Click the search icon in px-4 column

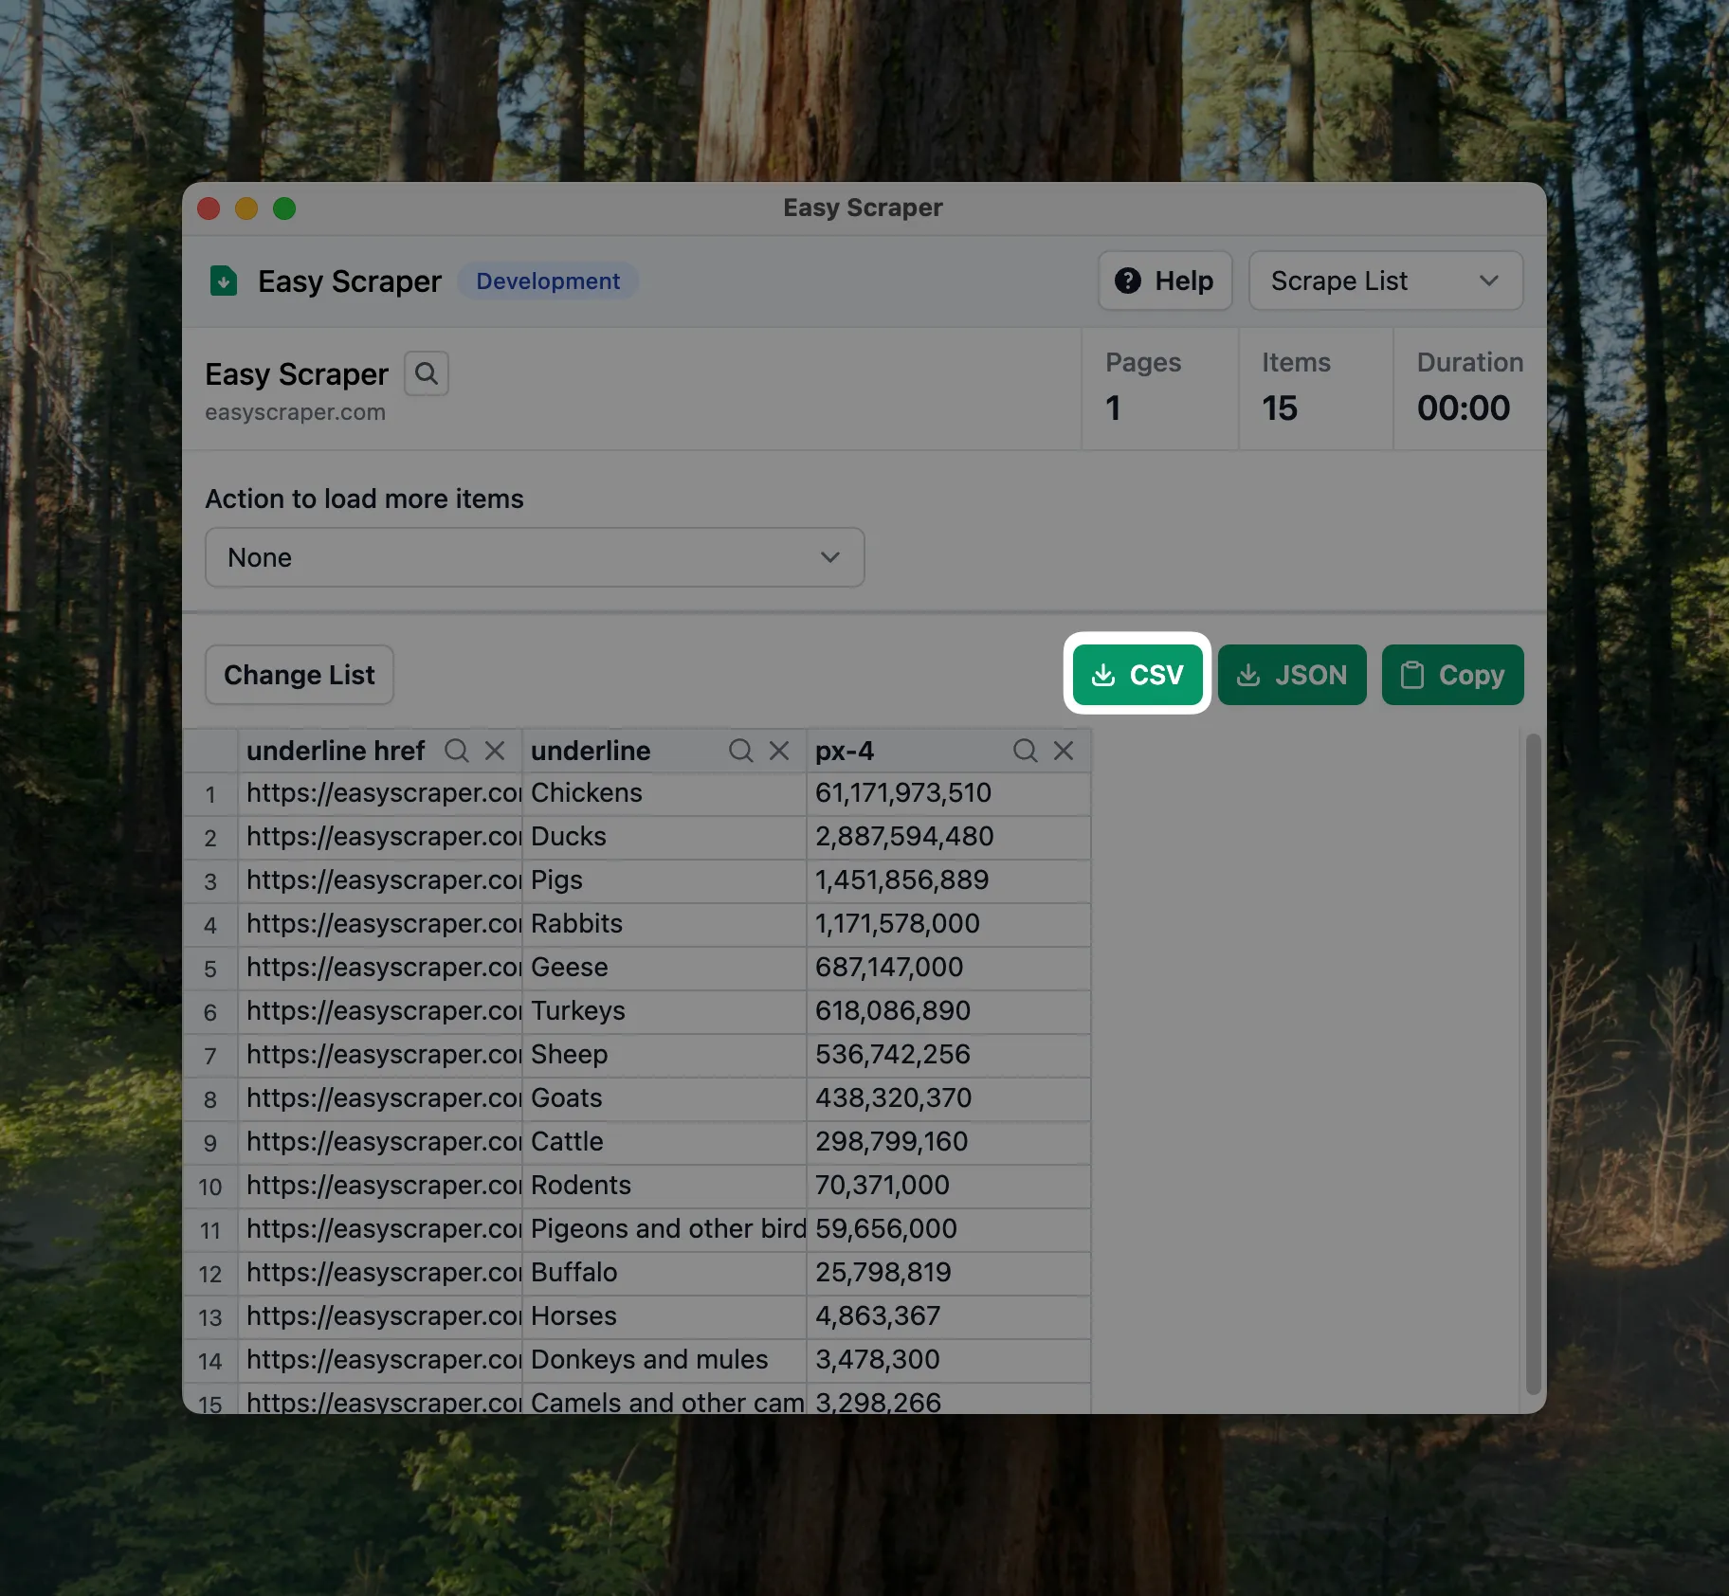[1025, 751]
